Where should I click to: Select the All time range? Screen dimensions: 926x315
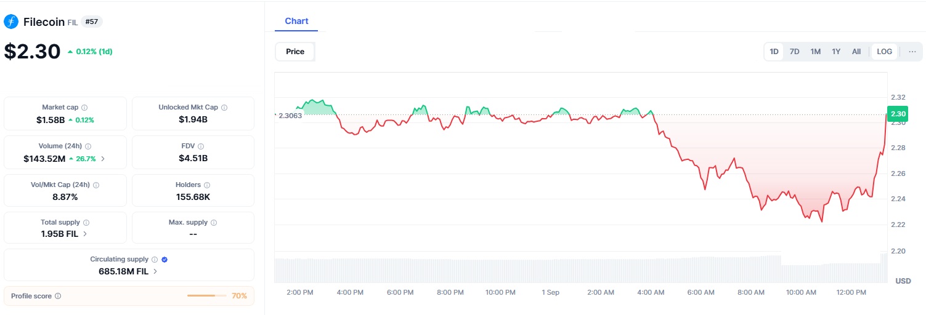pos(856,52)
